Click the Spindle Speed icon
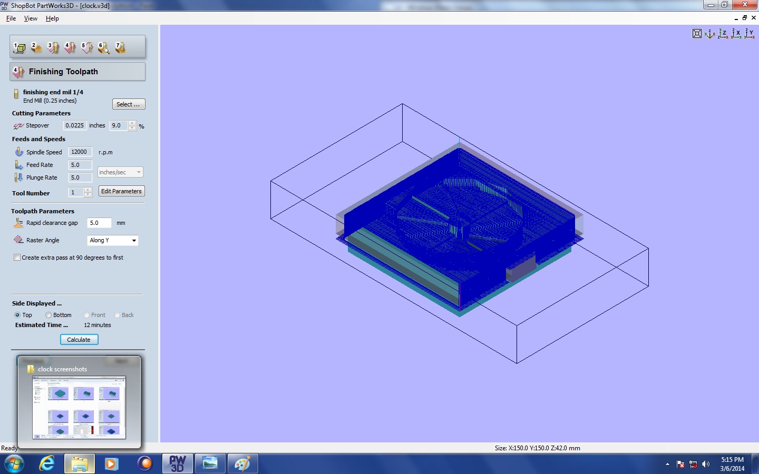 (19, 152)
